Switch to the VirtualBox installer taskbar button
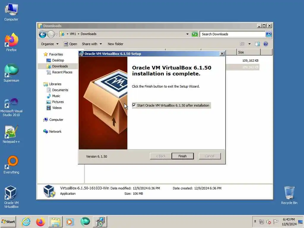 coord(100,221)
